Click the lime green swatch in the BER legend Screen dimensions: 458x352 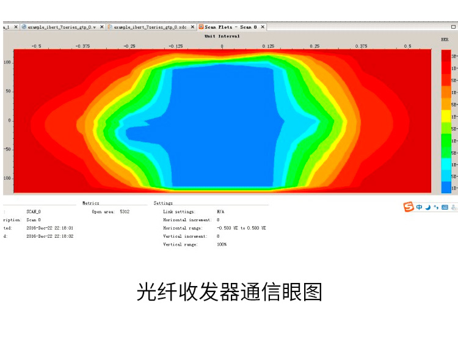(446, 128)
